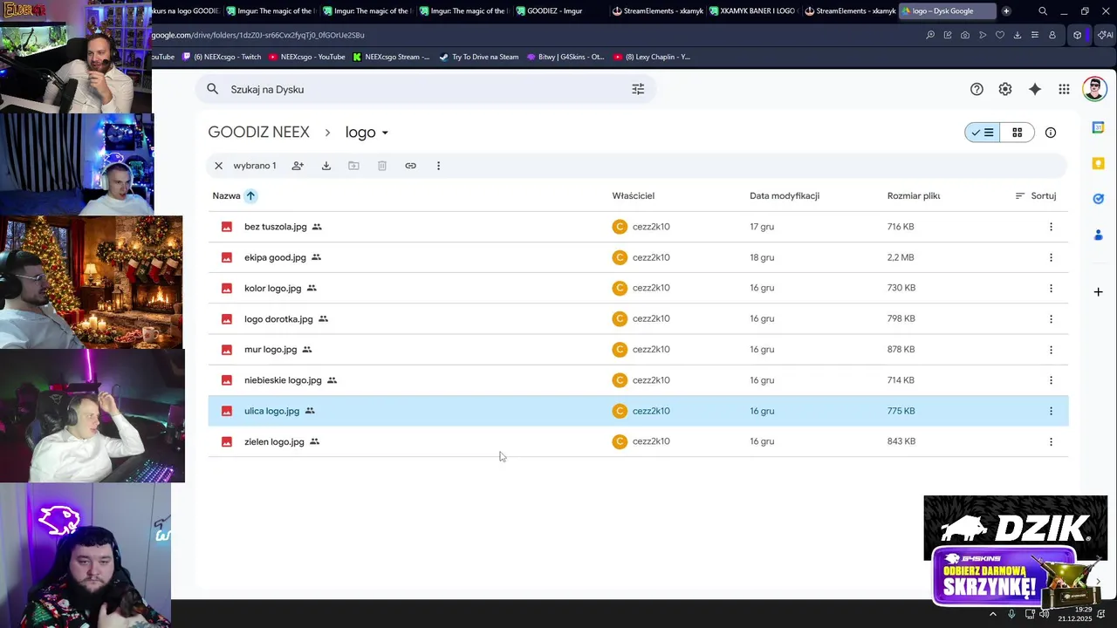Click the copy link icon in selection toolbar

click(410, 166)
